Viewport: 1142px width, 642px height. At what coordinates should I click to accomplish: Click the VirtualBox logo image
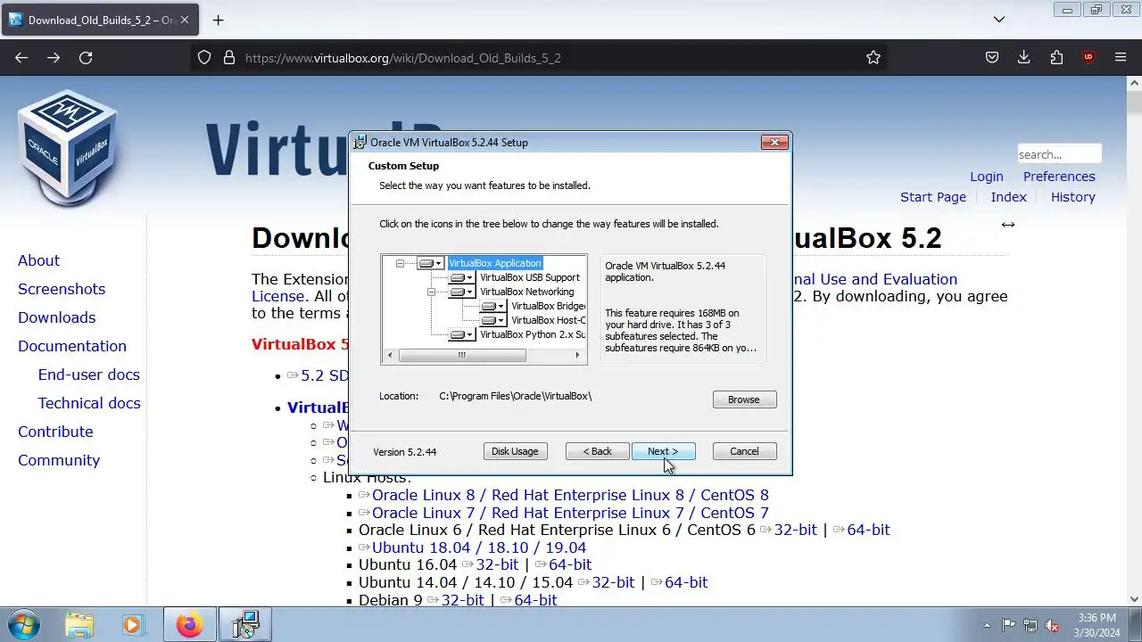68,147
